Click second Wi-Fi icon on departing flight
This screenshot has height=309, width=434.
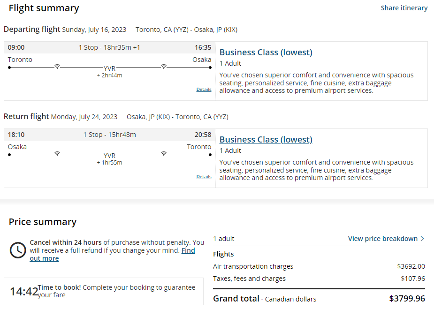[x=164, y=67]
